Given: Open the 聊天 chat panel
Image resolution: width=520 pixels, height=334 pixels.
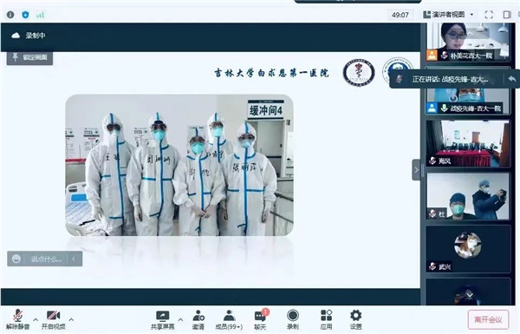Looking at the screenshot, I should pyautogui.click(x=260, y=320).
